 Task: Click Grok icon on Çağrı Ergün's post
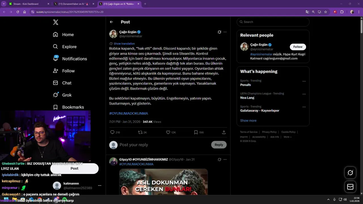click(x=219, y=32)
